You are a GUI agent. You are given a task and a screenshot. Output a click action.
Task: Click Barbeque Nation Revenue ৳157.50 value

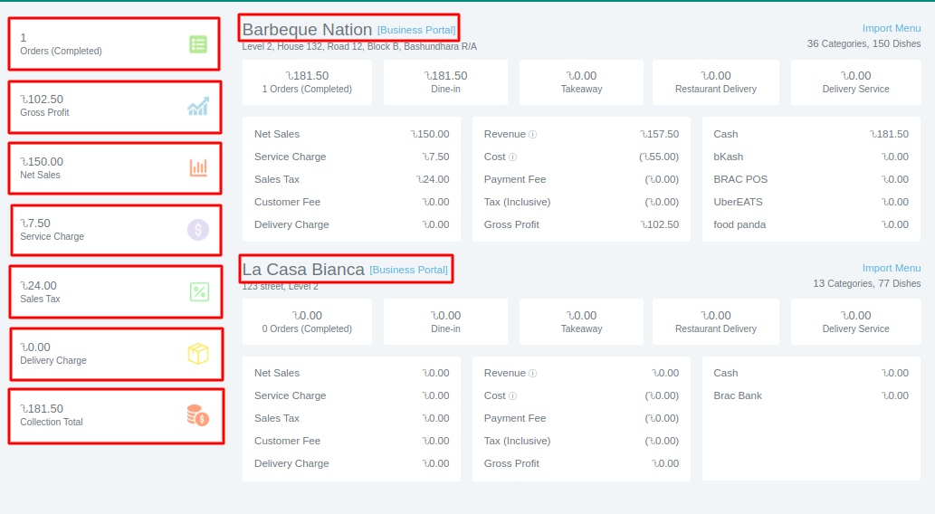click(660, 134)
